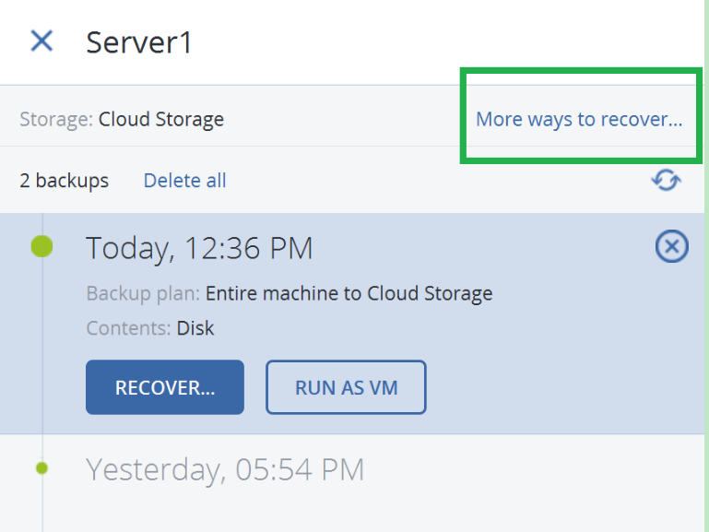
Task: Select the Entire machine to Cloud Storage plan name
Action: pyautogui.click(x=349, y=294)
